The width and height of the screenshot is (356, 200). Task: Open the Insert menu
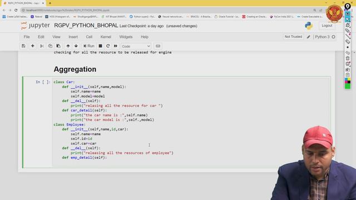(x=73, y=37)
